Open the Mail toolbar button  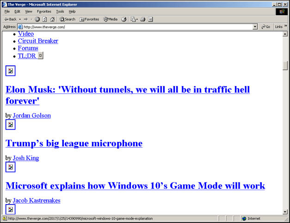pos(134,19)
